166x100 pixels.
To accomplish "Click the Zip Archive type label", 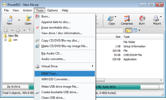I will click(x=14, y=87).
